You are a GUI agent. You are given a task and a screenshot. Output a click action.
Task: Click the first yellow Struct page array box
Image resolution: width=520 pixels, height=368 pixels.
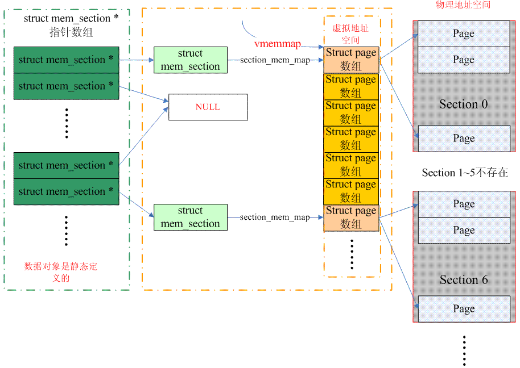click(x=351, y=86)
